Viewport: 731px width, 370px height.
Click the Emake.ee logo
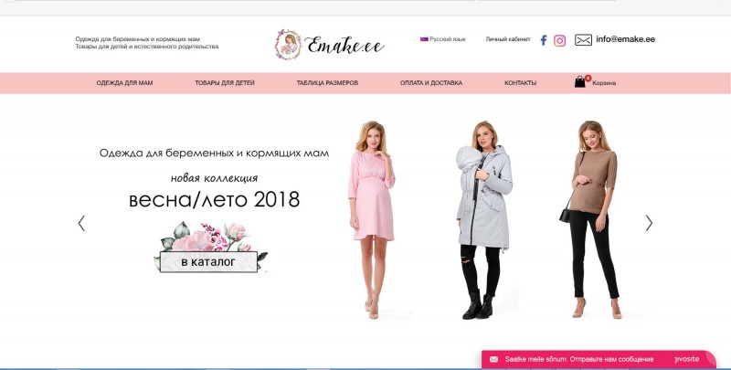[330, 45]
